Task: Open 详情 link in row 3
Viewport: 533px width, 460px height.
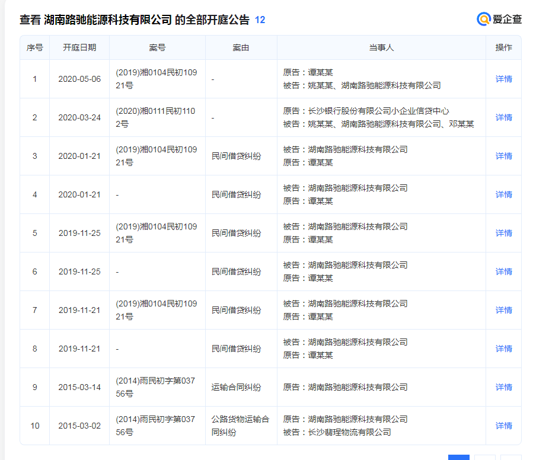Action: click(503, 156)
